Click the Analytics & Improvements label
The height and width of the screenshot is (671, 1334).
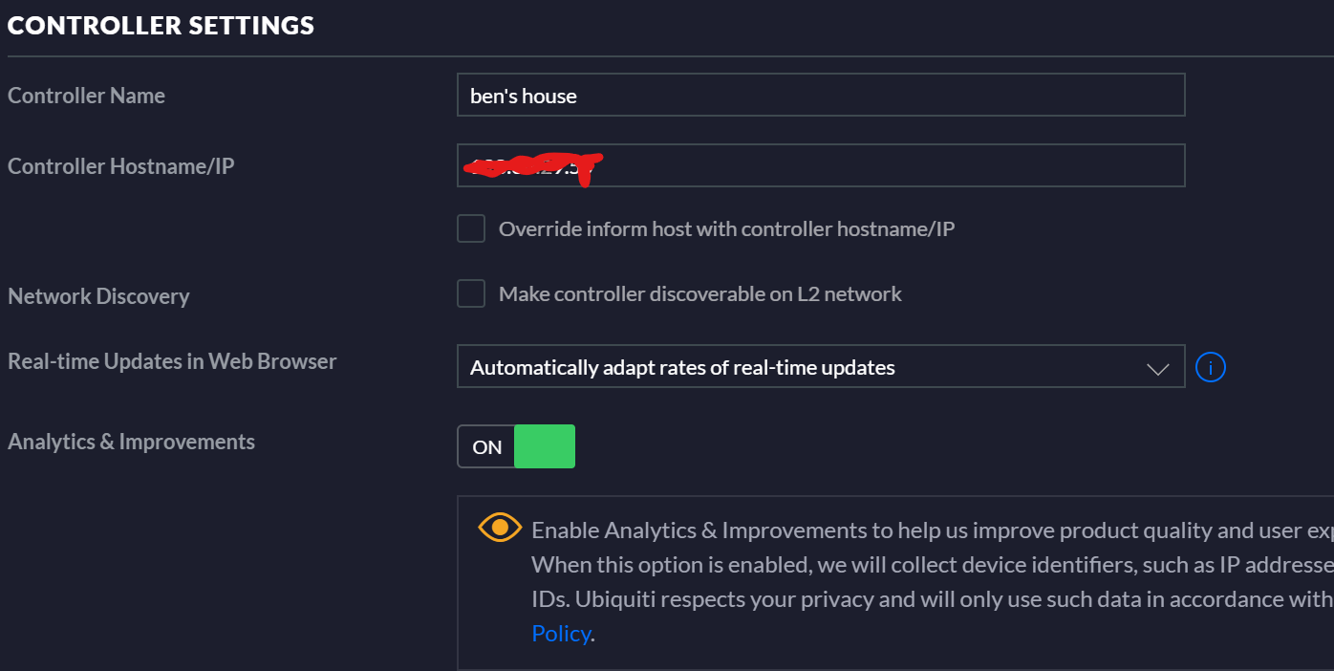[131, 442]
